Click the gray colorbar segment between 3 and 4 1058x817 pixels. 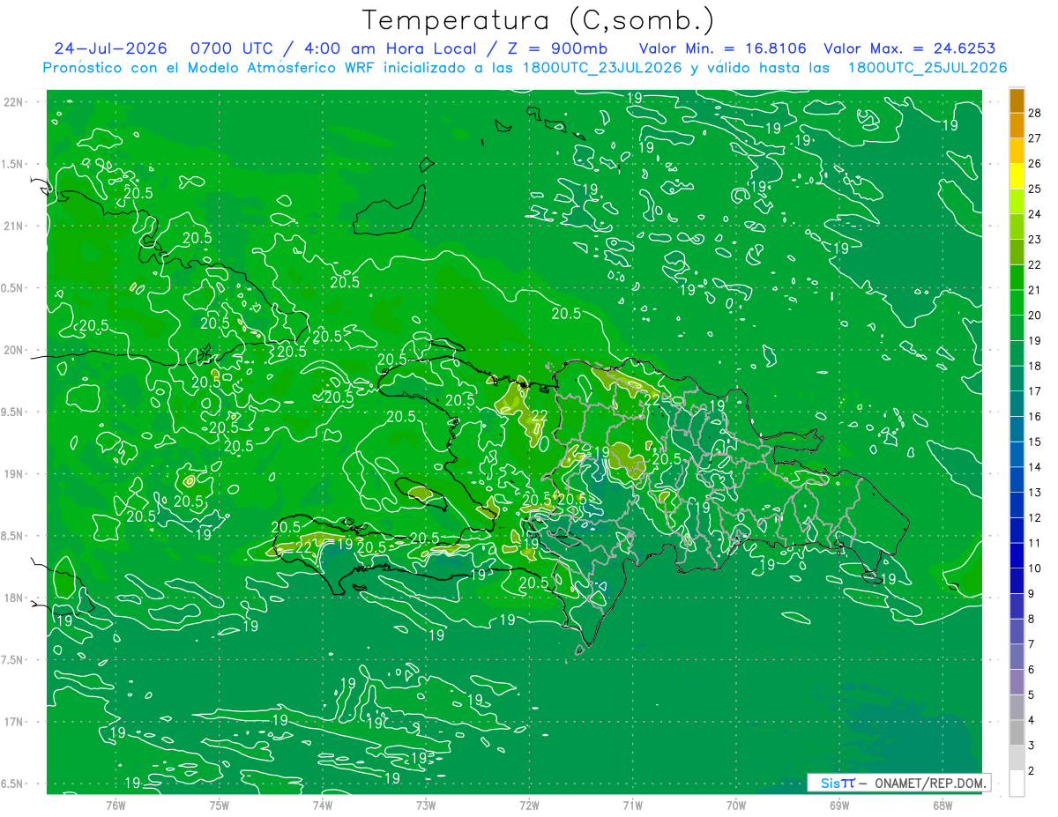pyautogui.click(x=1017, y=732)
